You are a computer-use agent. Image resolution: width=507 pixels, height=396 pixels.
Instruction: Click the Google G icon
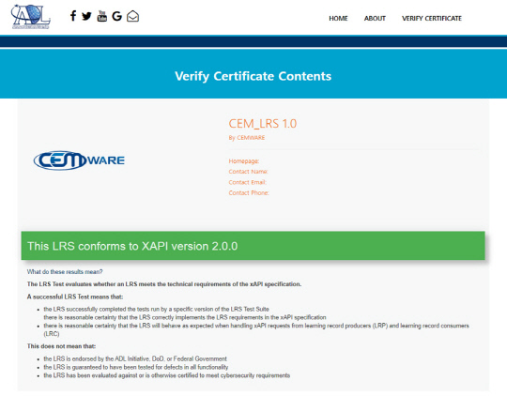tap(116, 16)
